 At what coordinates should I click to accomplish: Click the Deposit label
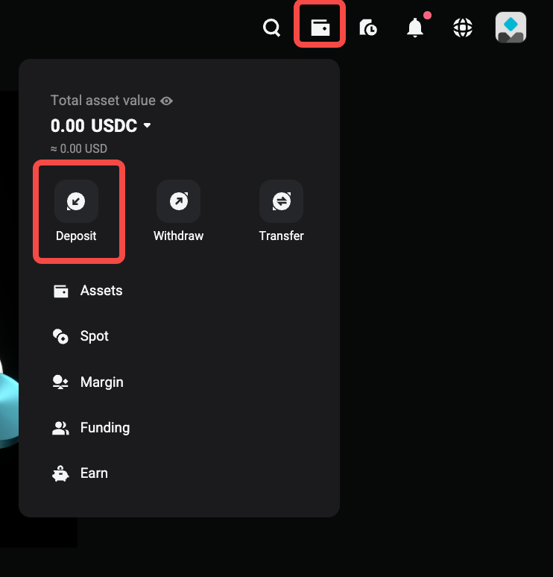click(76, 236)
